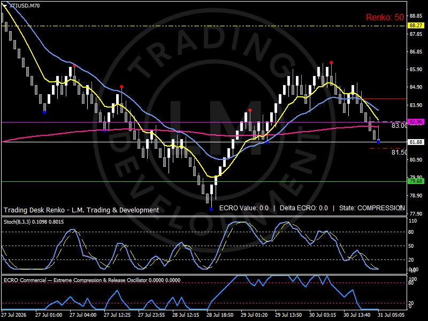Click the State: COMPRESSION readout

(x=372, y=208)
